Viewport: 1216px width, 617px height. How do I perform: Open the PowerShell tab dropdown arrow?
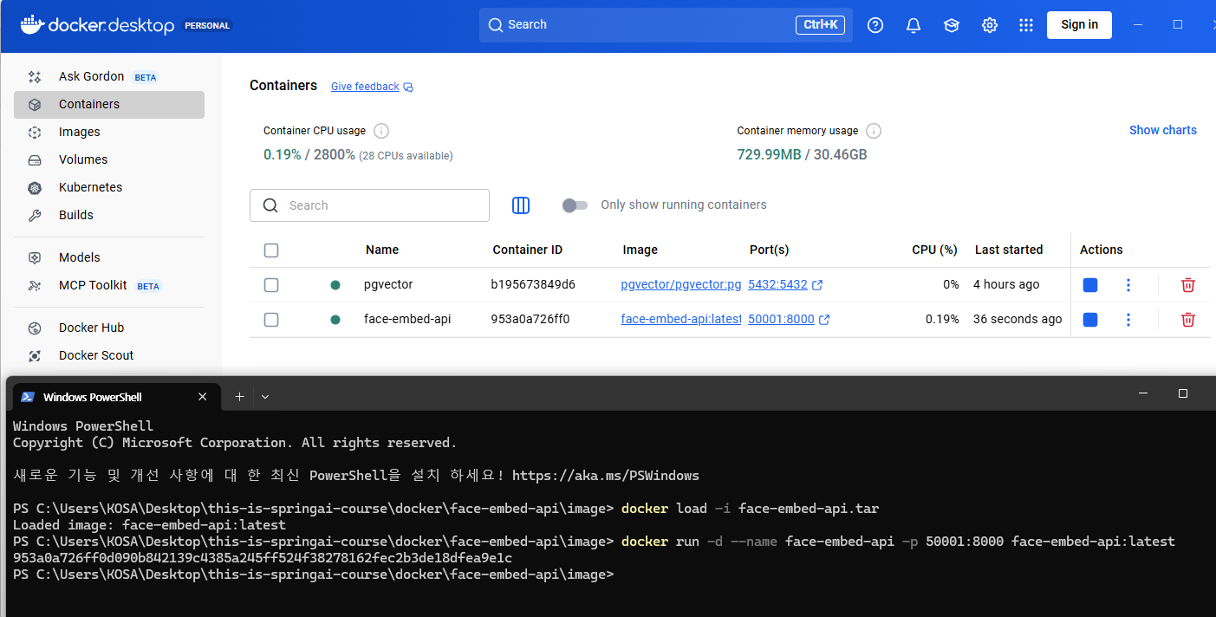pos(265,397)
